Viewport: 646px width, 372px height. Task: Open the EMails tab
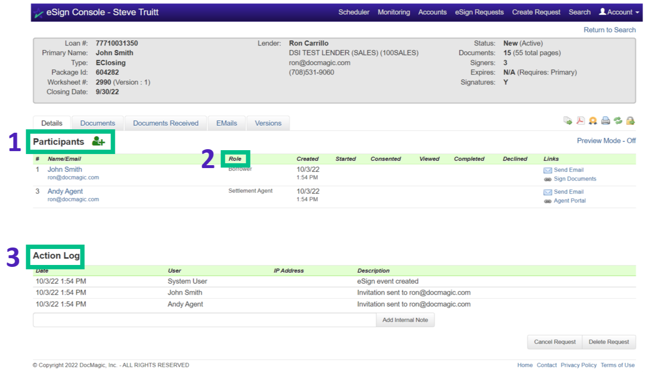[227, 123]
